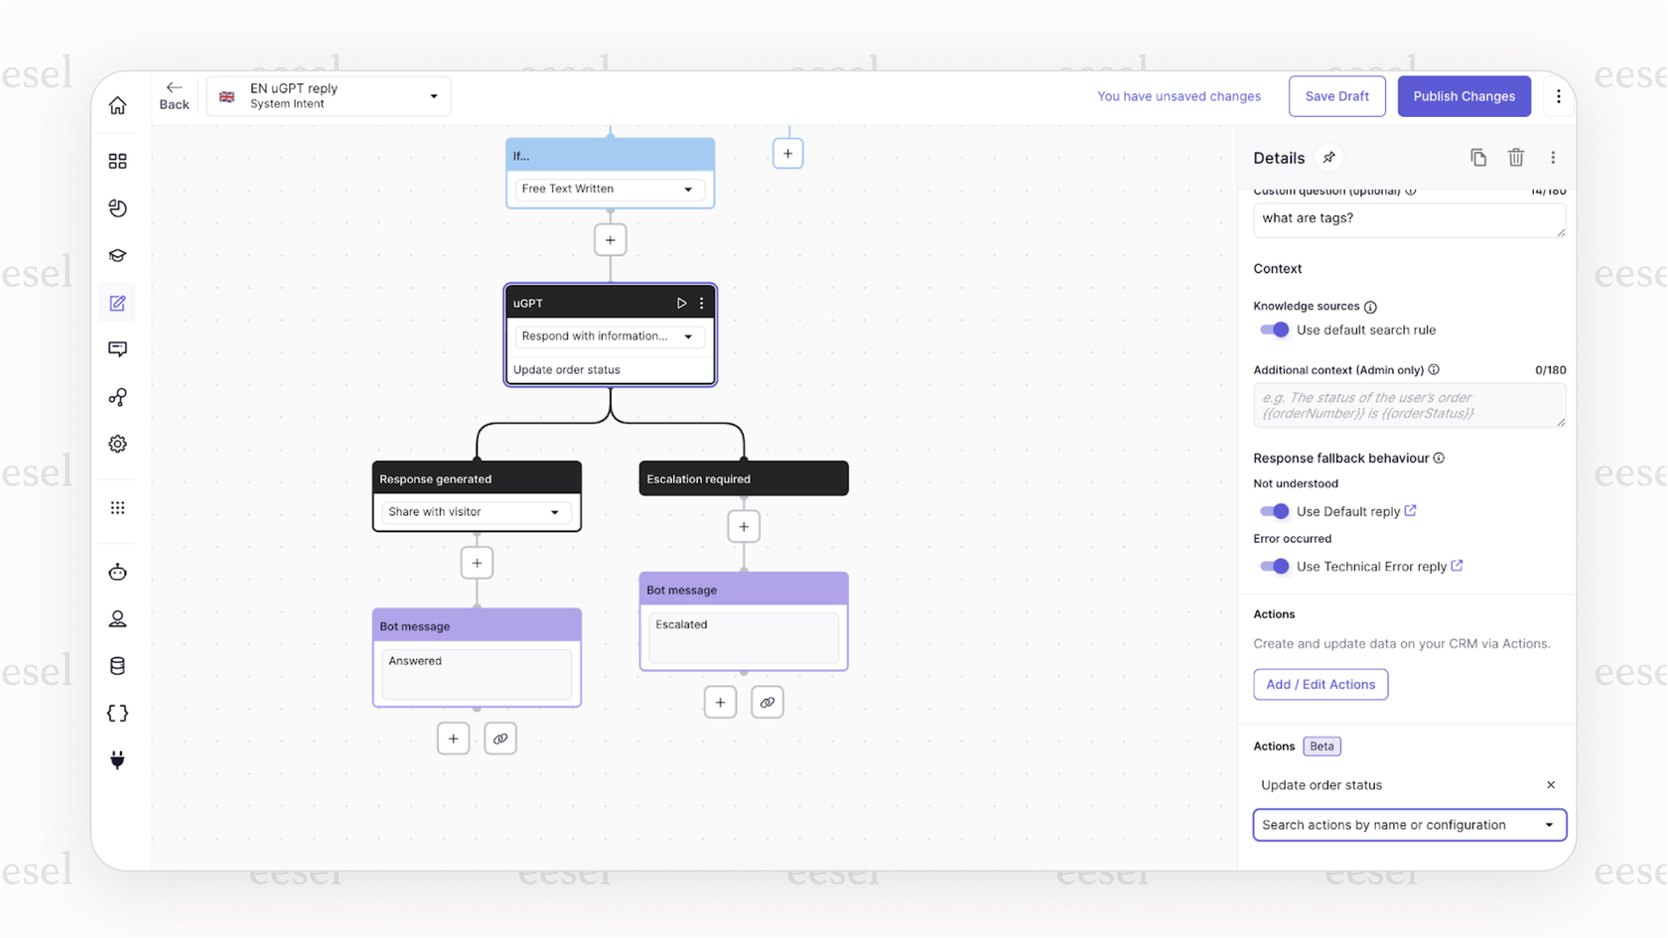Run the uGPT node with the play icon

[682, 303]
